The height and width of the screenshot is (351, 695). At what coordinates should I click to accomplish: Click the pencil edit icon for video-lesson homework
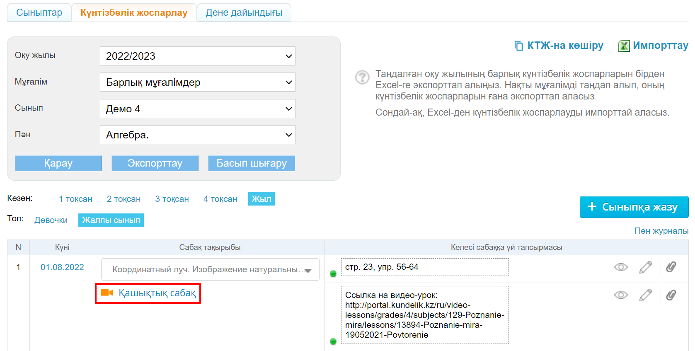(645, 295)
